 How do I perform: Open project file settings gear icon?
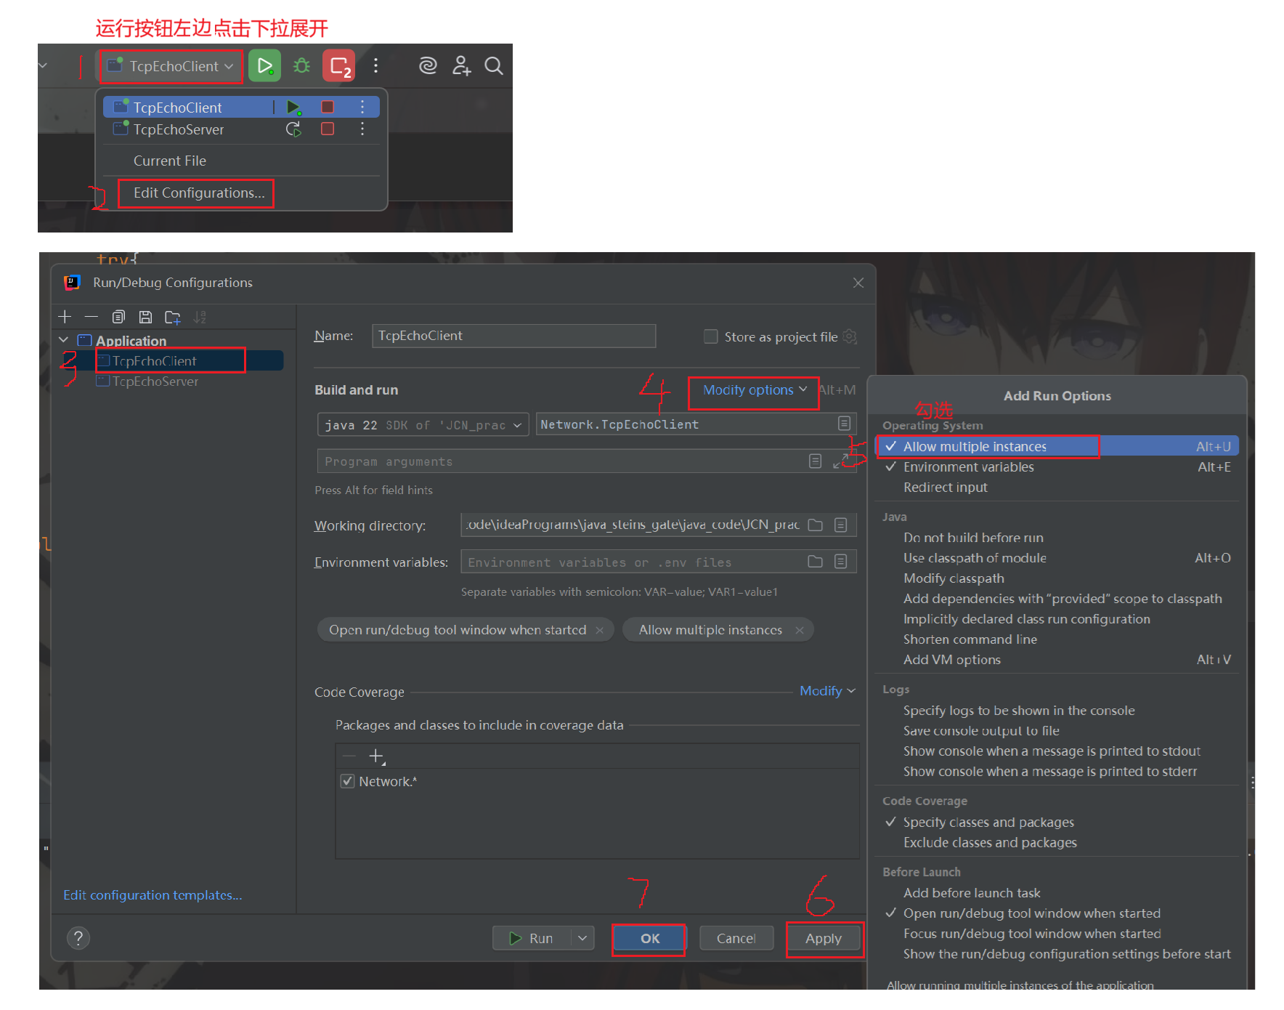[850, 336]
